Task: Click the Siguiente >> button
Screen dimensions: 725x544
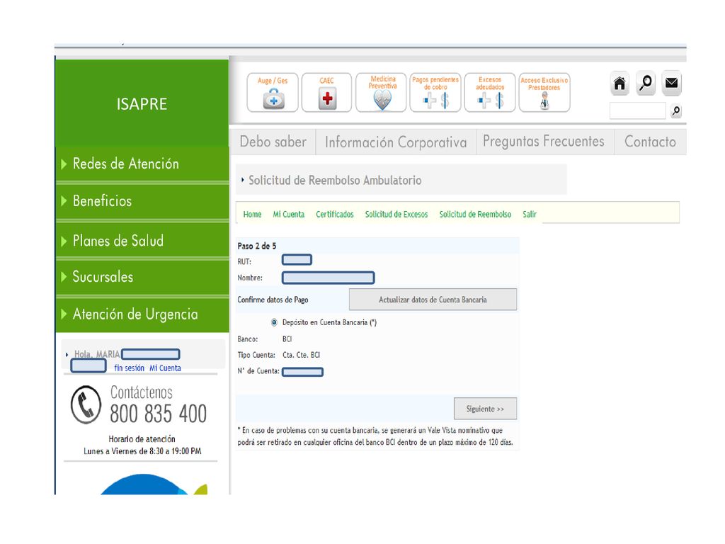Action: [485, 409]
